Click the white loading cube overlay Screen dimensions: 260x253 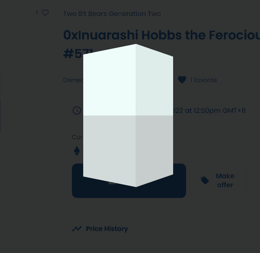(x=128, y=115)
